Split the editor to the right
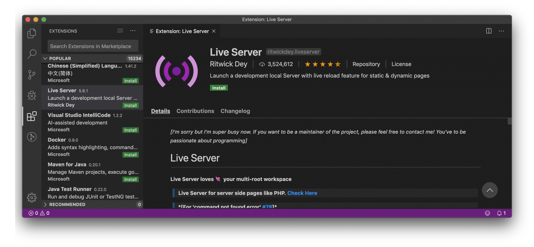 coord(489,31)
